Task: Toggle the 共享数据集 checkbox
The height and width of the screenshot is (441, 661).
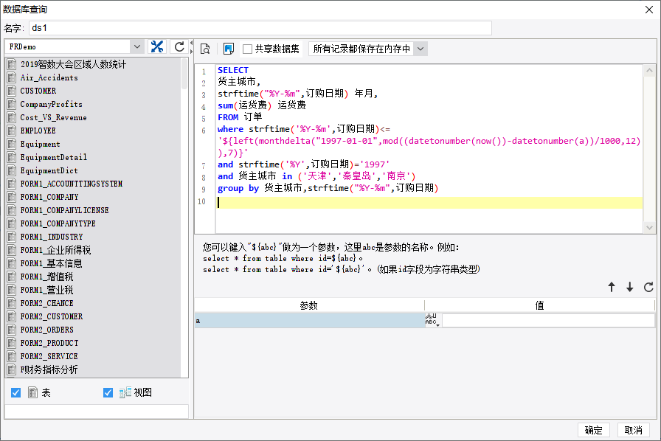Action: point(247,49)
